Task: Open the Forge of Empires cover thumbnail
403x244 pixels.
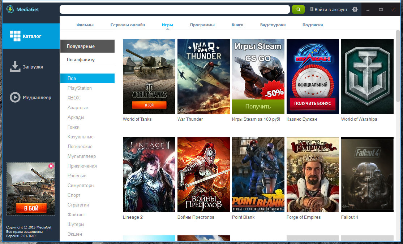Action: (313, 174)
